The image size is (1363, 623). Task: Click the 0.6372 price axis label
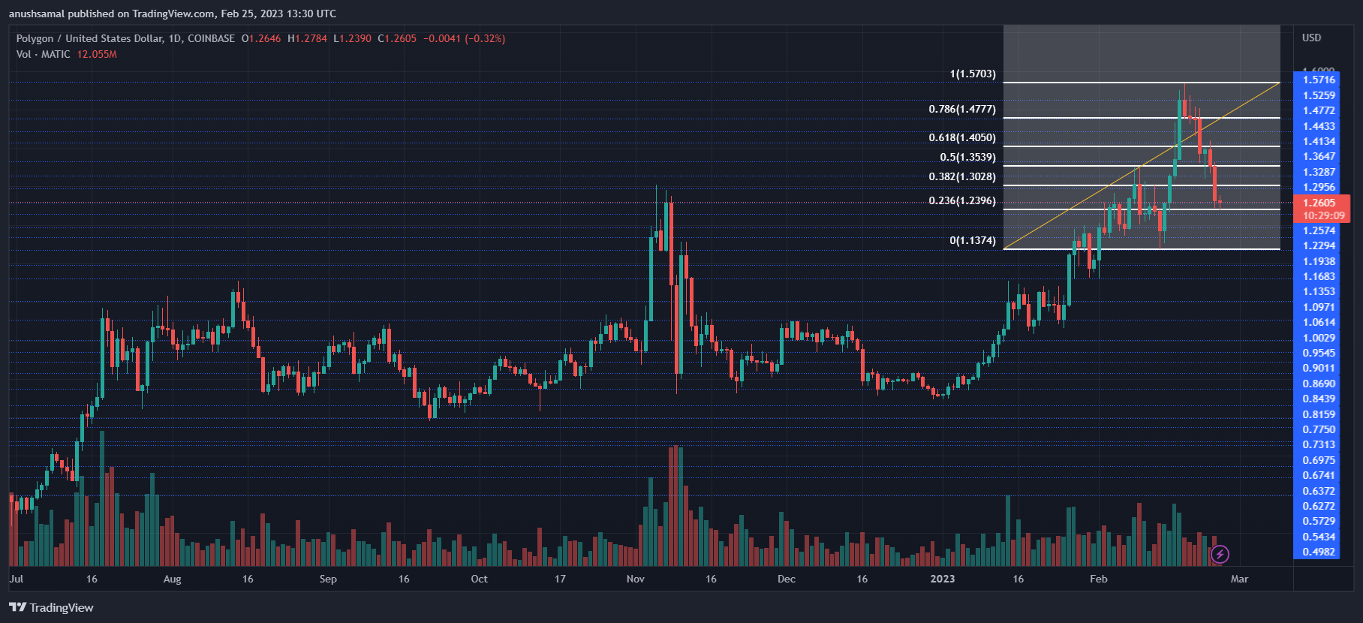click(1319, 491)
